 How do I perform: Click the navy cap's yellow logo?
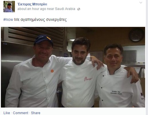tap(49, 38)
